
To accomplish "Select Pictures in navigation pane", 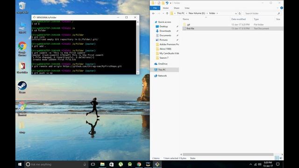I will click(x=164, y=40).
